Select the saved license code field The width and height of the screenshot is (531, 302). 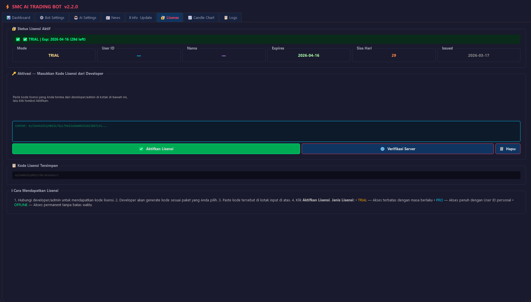point(266,175)
